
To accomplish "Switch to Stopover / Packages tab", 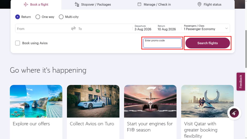I will 93,4.
